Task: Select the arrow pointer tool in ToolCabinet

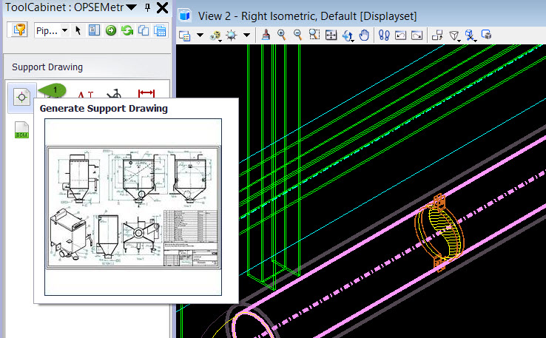Action: pyautogui.click(x=78, y=30)
